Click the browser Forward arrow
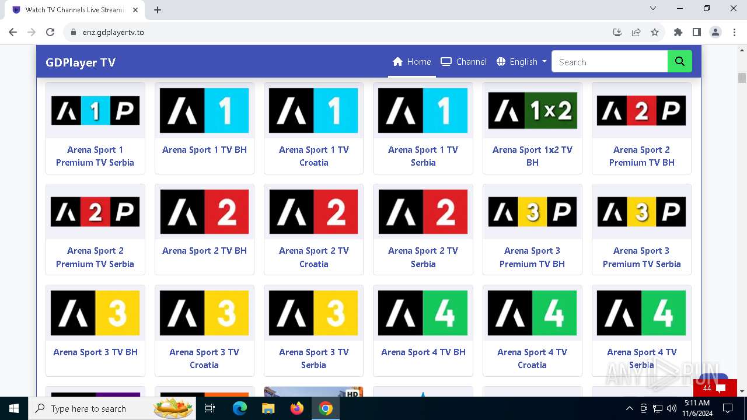Screen dimensions: 747x420 pyautogui.click(x=32, y=32)
